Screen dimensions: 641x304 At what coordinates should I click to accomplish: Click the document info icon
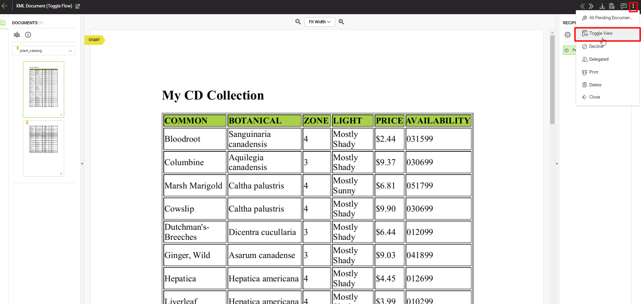pos(28,35)
